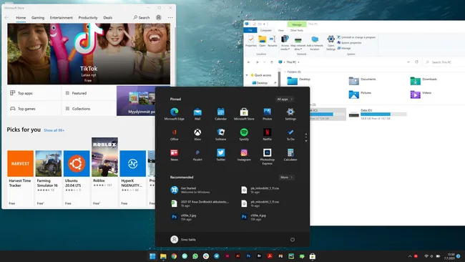Viewport: 465px width, 262px height.
Task: Open the Access media dropdown
Action: pyautogui.click(x=285, y=43)
